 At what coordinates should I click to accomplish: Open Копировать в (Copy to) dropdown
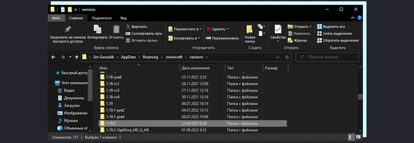tap(184, 38)
